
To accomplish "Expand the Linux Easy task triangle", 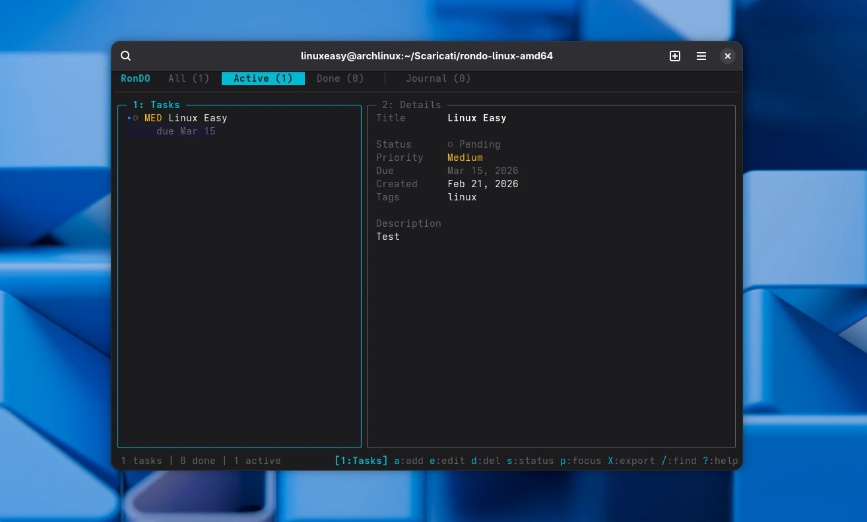I will (129, 118).
